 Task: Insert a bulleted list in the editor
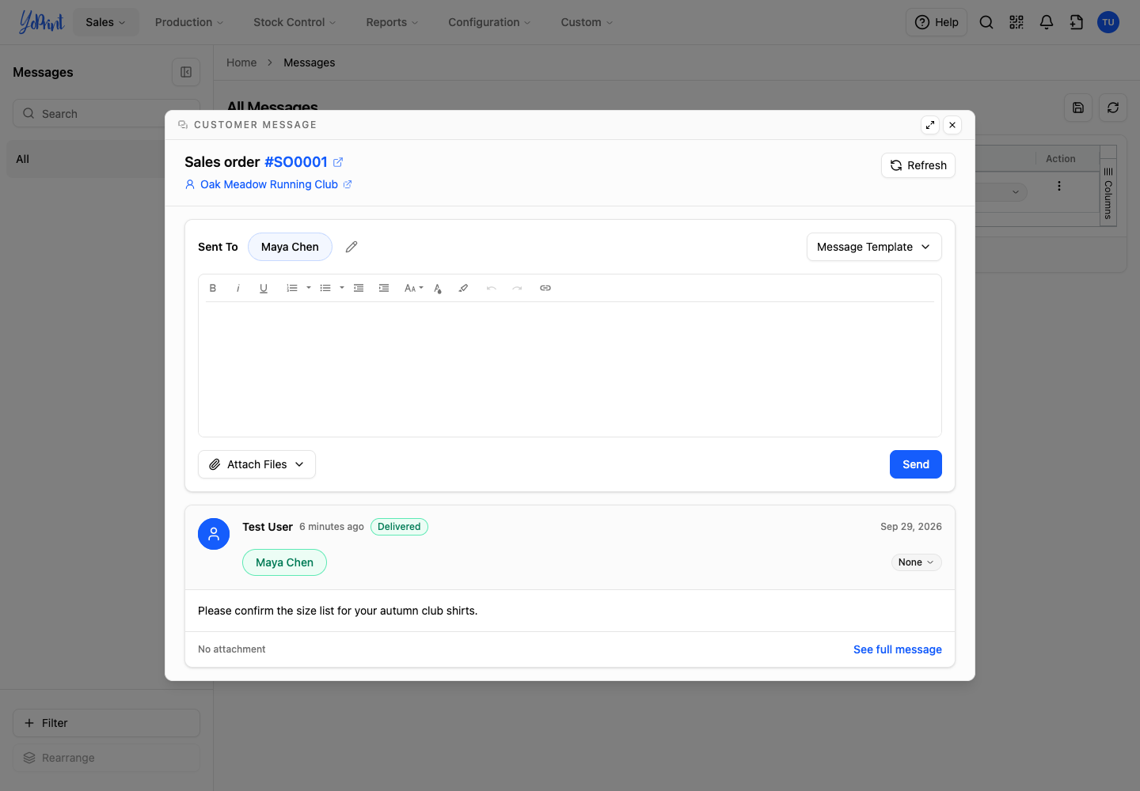tap(325, 288)
